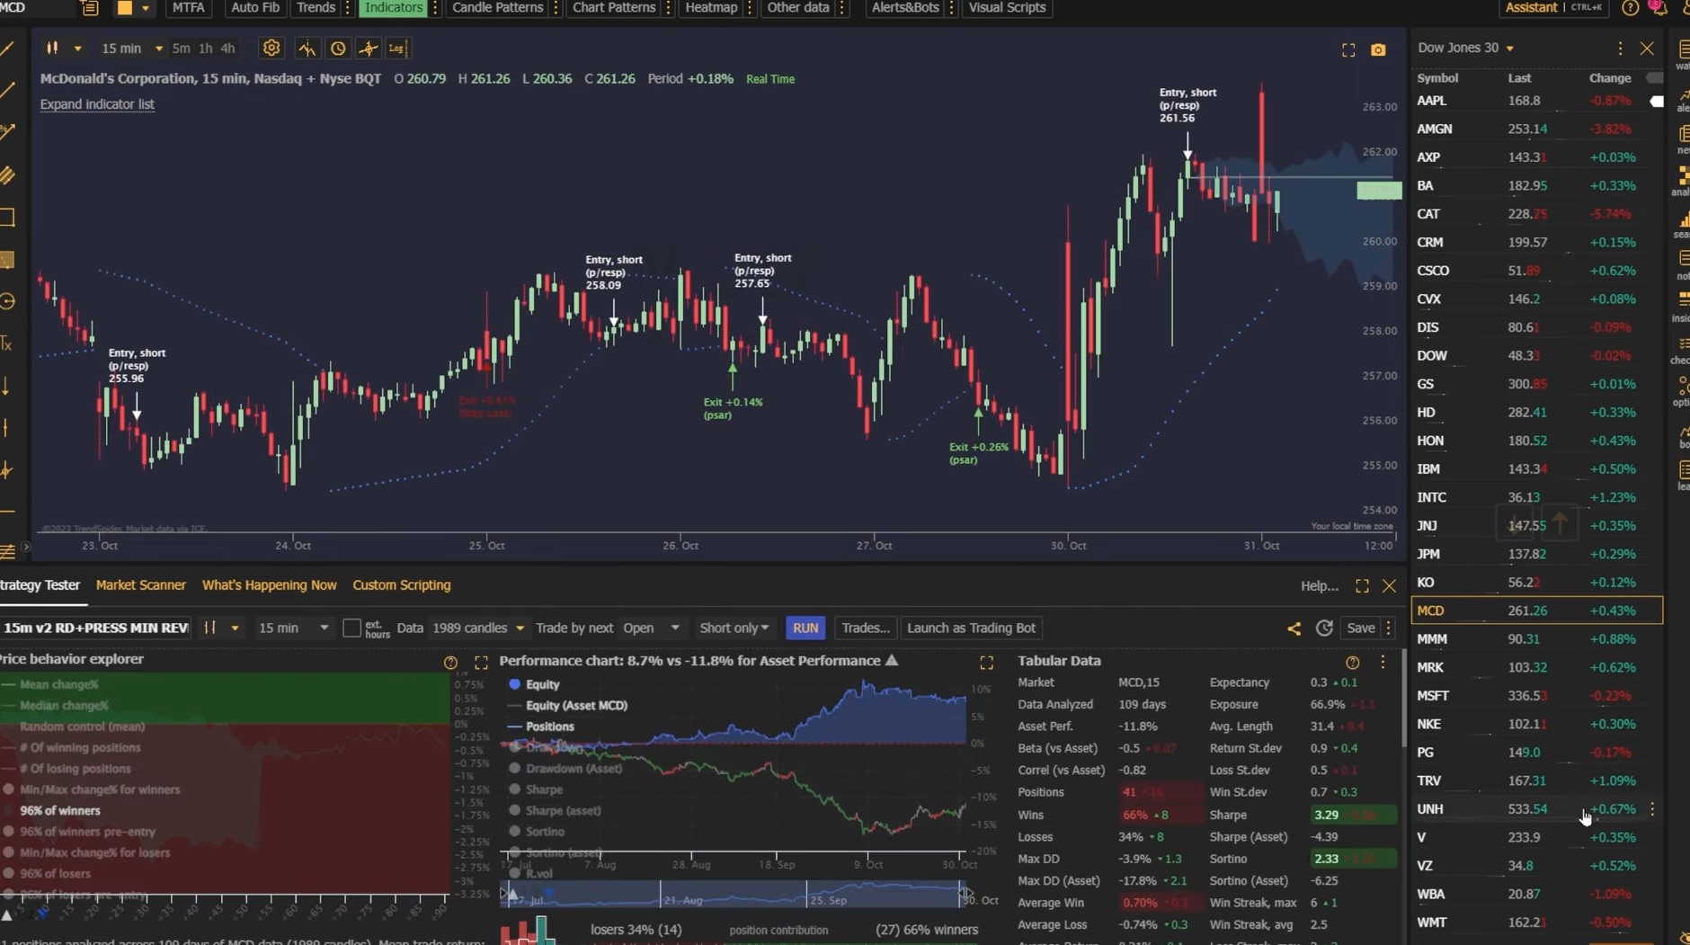The width and height of the screenshot is (1690, 945).
Task: Click the crosshair tool icon in chart toolbar
Action: pos(369,49)
